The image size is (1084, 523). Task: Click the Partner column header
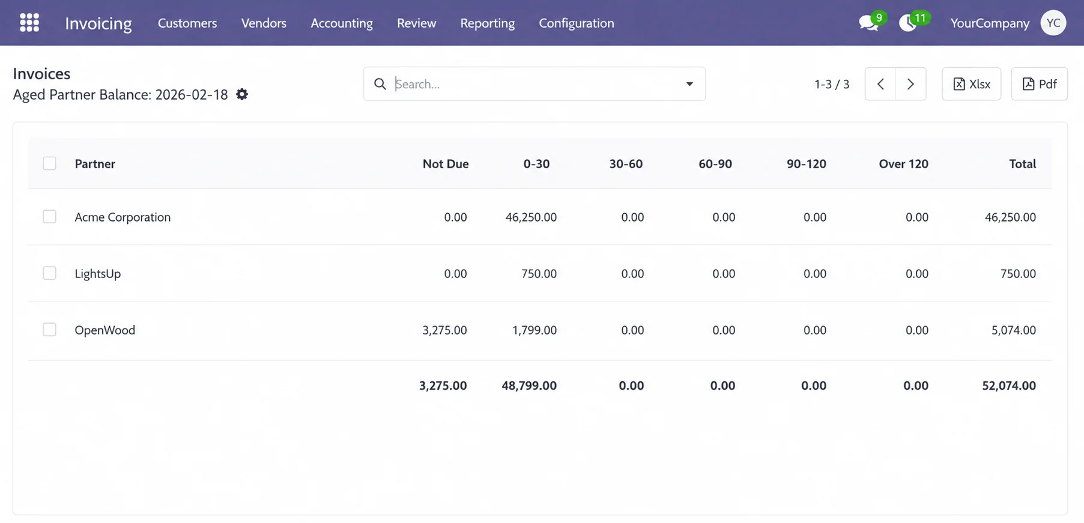[95, 163]
